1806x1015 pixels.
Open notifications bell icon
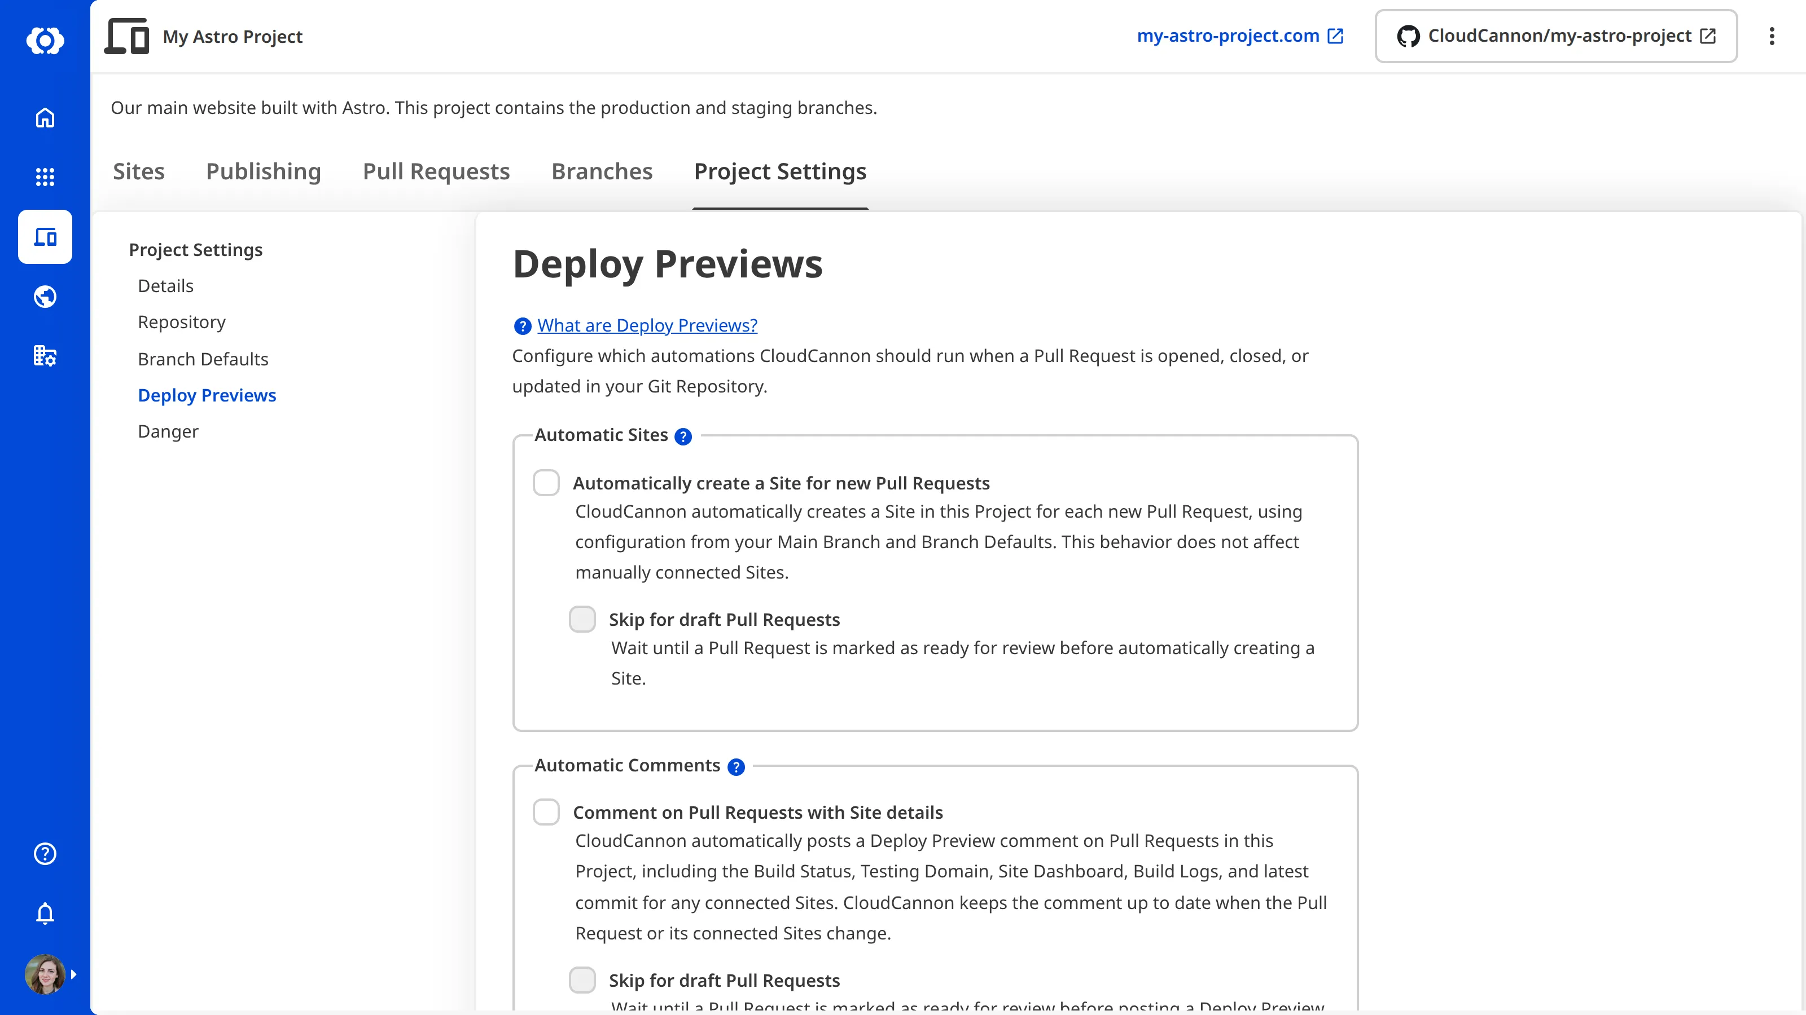[45, 913]
